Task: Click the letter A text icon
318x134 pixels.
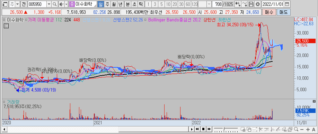Action: (x=314, y=130)
